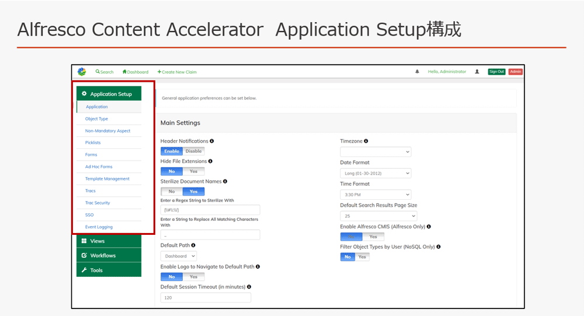Focus the replacement string input field
Image resolution: width=584 pixels, height=316 pixels.
[210, 235]
